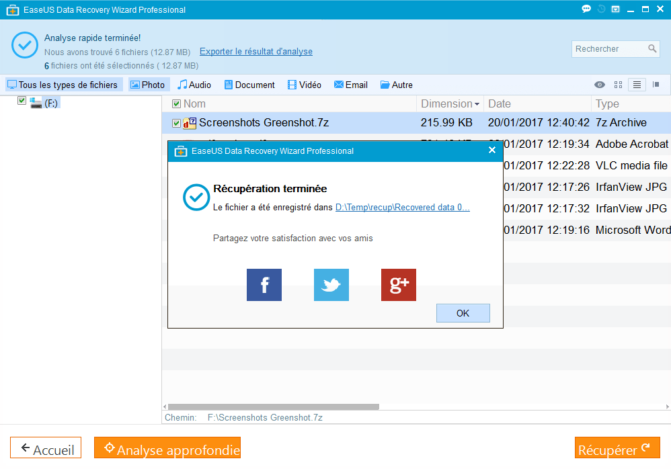Toggle the select-all Nom checkbox
This screenshot has width=671, height=469.
click(176, 104)
